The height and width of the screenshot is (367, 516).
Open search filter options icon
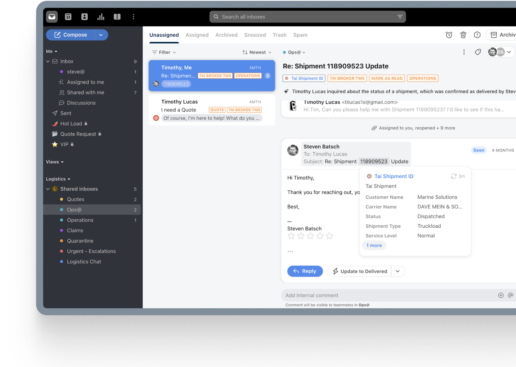point(400,17)
